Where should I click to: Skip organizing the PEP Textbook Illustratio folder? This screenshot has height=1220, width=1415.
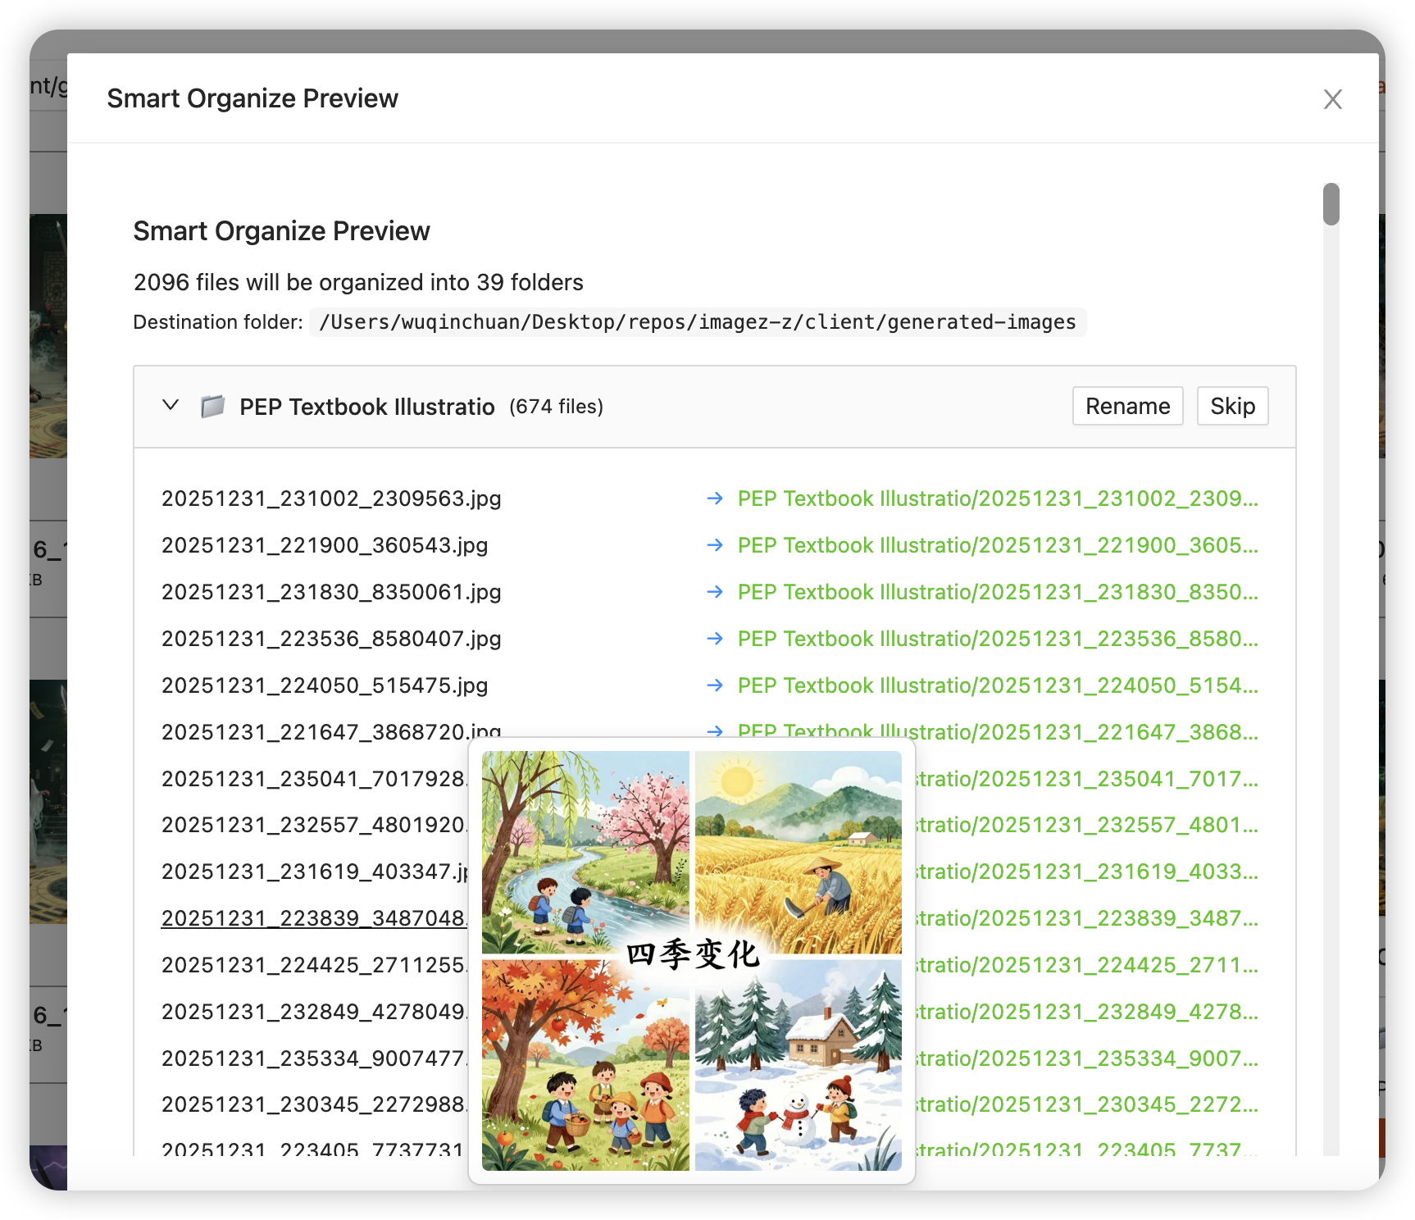(1232, 406)
